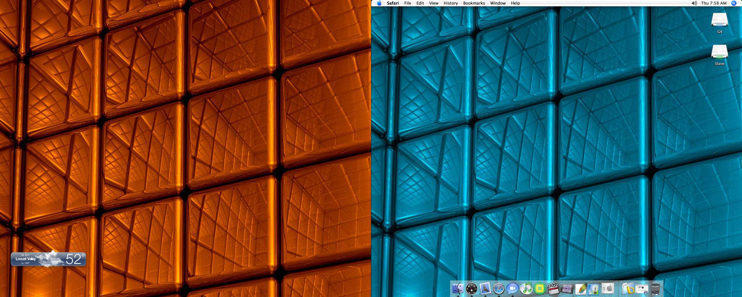Screen dimensions: 742x297
Task: Launch the clapperboard movie app in the Dock
Action: click(553, 289)
